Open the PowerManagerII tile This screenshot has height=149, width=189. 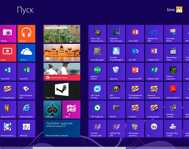coord(97,53)
